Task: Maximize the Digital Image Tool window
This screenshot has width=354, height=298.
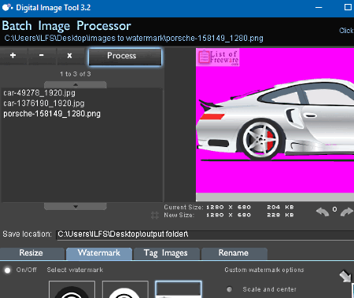Action: [348, 7]
